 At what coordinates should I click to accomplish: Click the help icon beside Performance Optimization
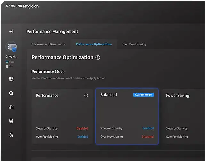98,58
